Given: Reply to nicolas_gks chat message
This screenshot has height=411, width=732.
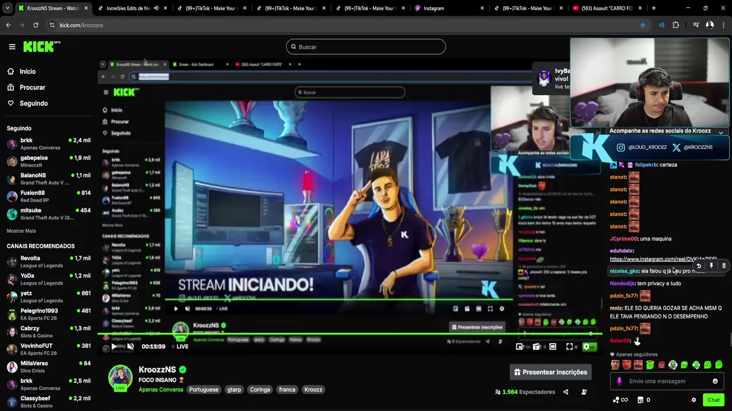Looking at the screenshot, I should 698,265.
